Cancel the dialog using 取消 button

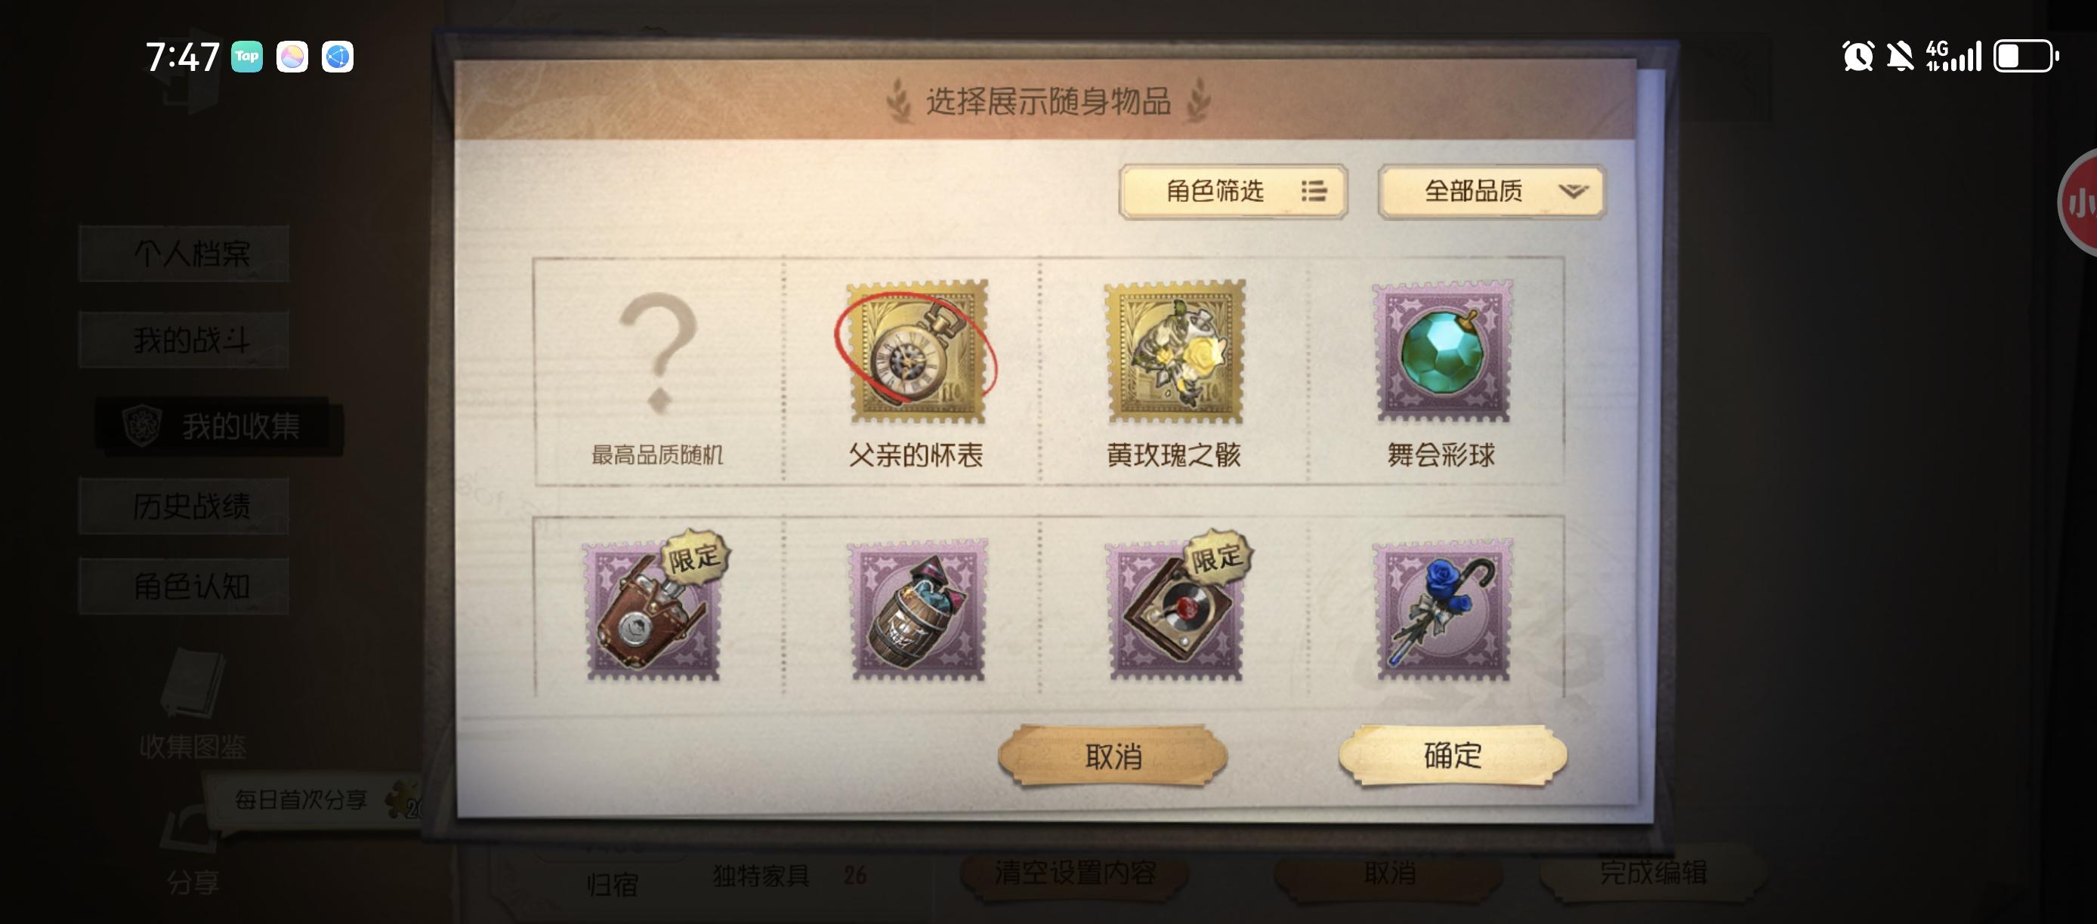[x=1113, y=756]
